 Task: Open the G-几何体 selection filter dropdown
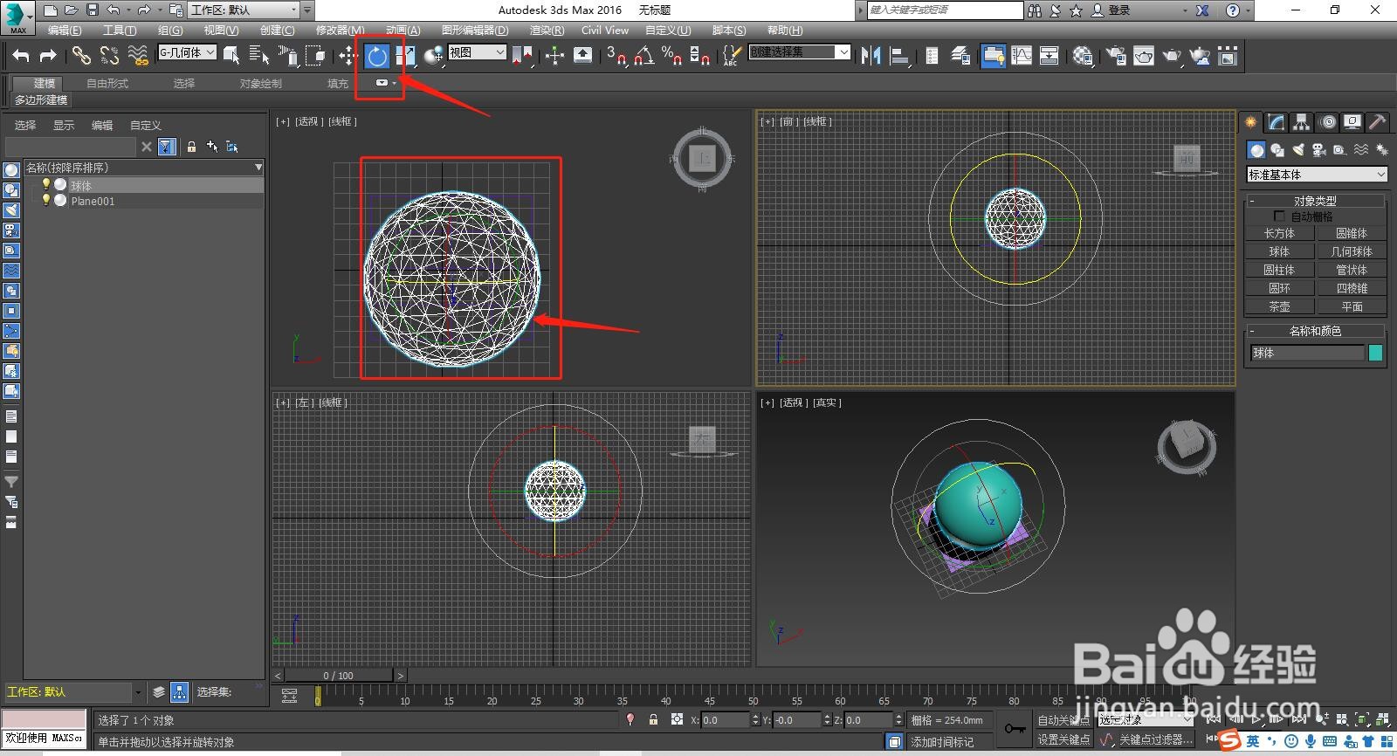187,52
